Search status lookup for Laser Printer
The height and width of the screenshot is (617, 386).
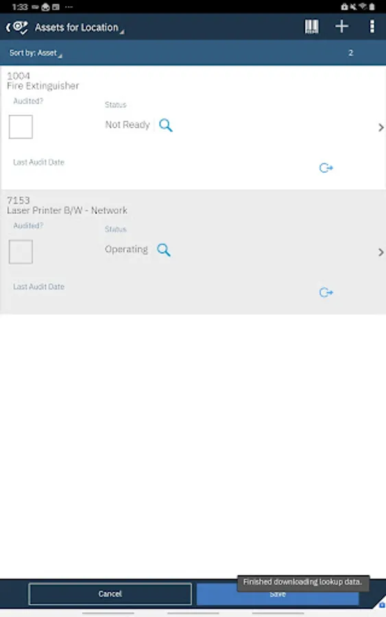coord(164,250)
